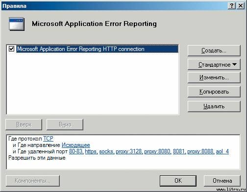Click the 8081 port link
The height and width of the screenshot is (192, 247).
click(179, 151)
